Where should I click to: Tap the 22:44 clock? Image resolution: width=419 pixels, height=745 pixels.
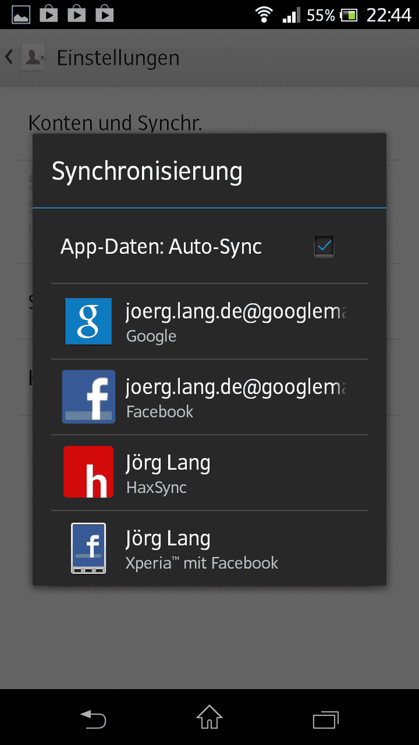(x=389, y=15)
